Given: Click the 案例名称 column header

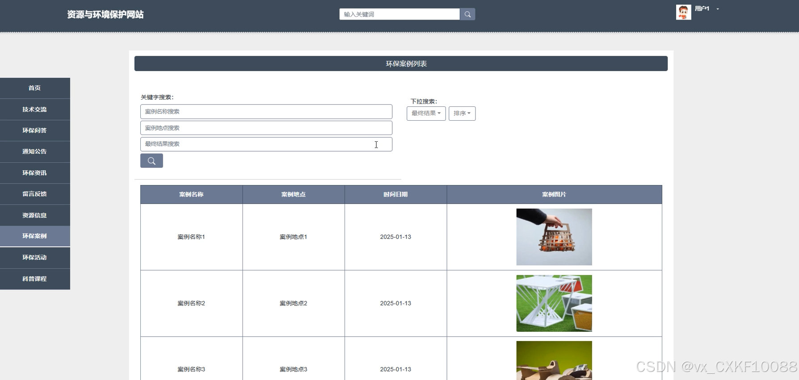Looking at the screenshot, I should 191,194.
